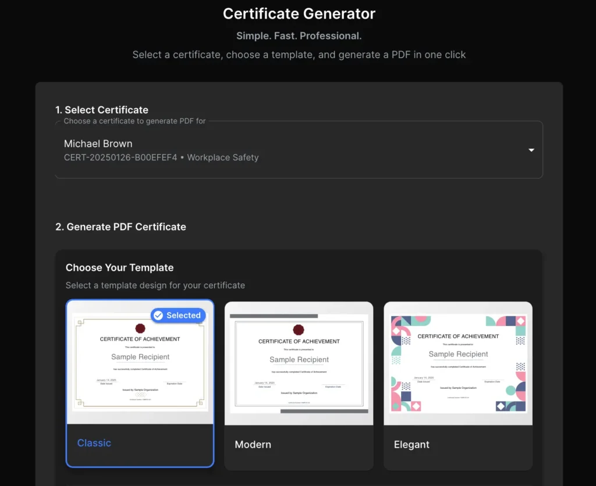This screenshot has width=596, height=486.
Task: Open the certificate selection dropdown
Action: pos(299,150)
